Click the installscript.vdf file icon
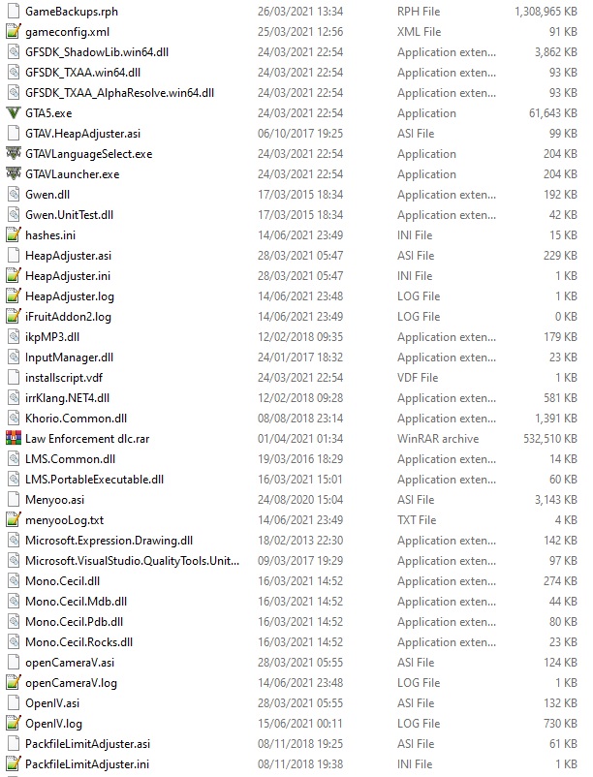Screen dimensions: 593x777 tap(14, 378)
